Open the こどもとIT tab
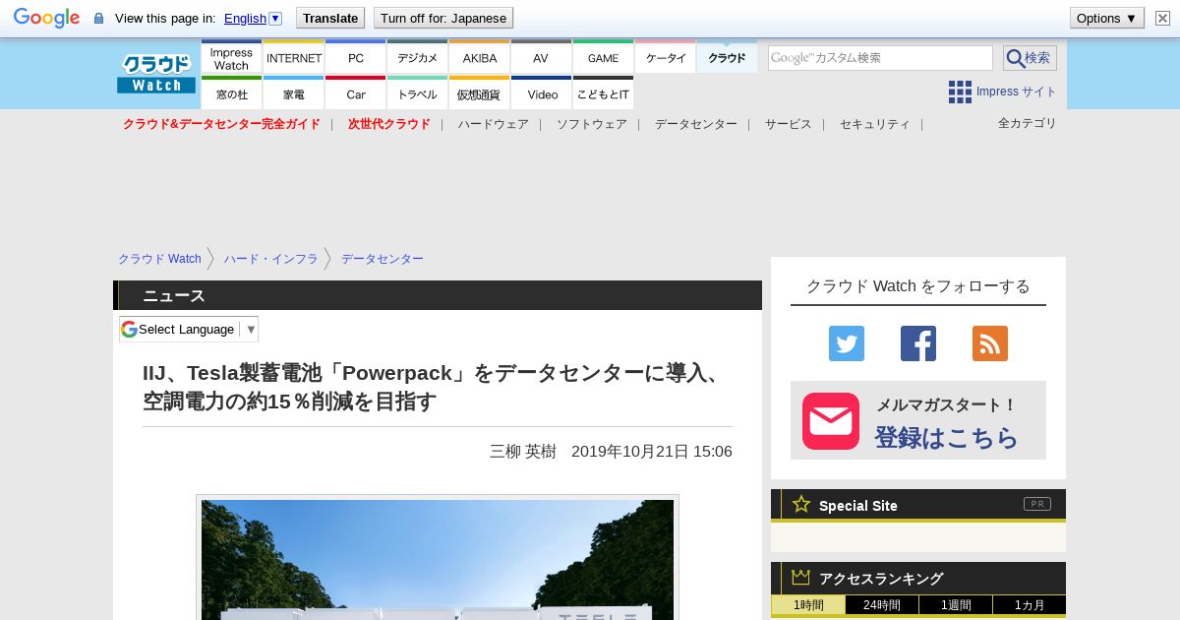Screen dimensions: 1180x620 tap(604, 93)
